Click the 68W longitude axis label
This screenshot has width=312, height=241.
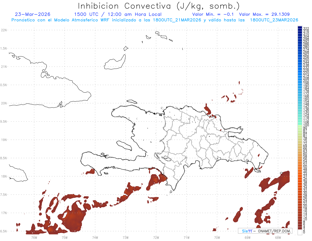(278, 237)
